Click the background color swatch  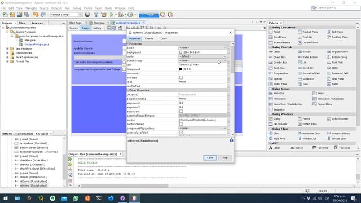(180, 52)
